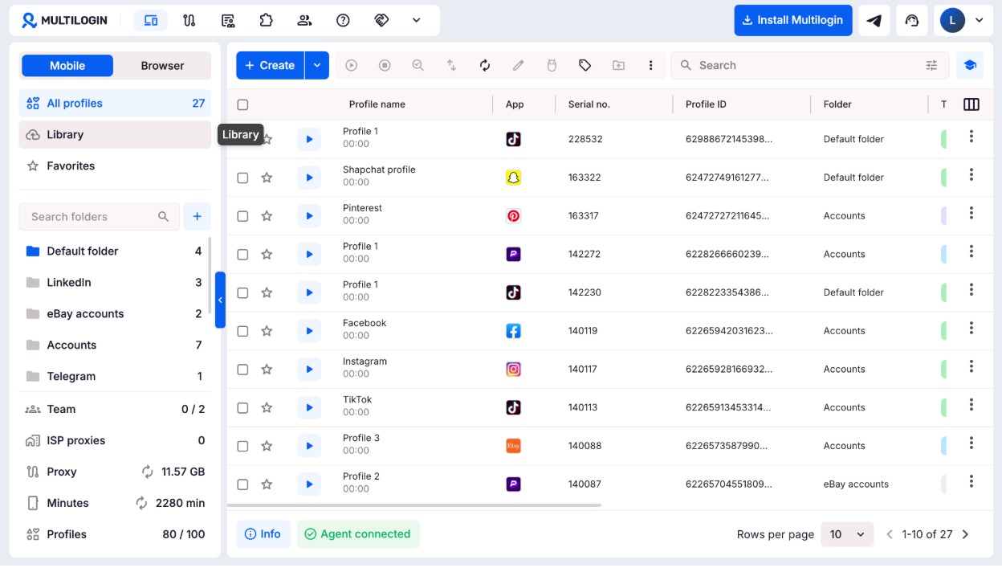Star the Pinterest profile as favorite
Image resolution: width=1002 pixels, height=568 pixels.
pyautogui.click(x=267, y=216)
